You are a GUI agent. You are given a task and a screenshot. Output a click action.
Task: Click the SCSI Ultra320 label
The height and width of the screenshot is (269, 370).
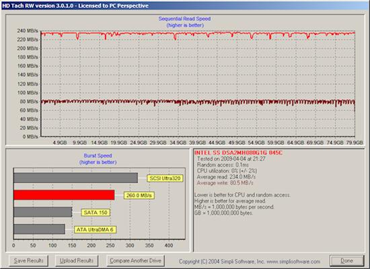[x=165, y=178]
